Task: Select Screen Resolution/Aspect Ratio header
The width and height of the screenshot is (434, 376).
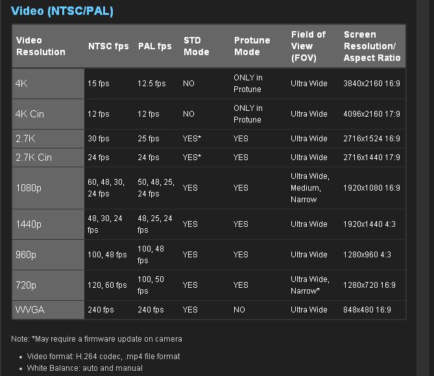Action: (x=372, y=46)
